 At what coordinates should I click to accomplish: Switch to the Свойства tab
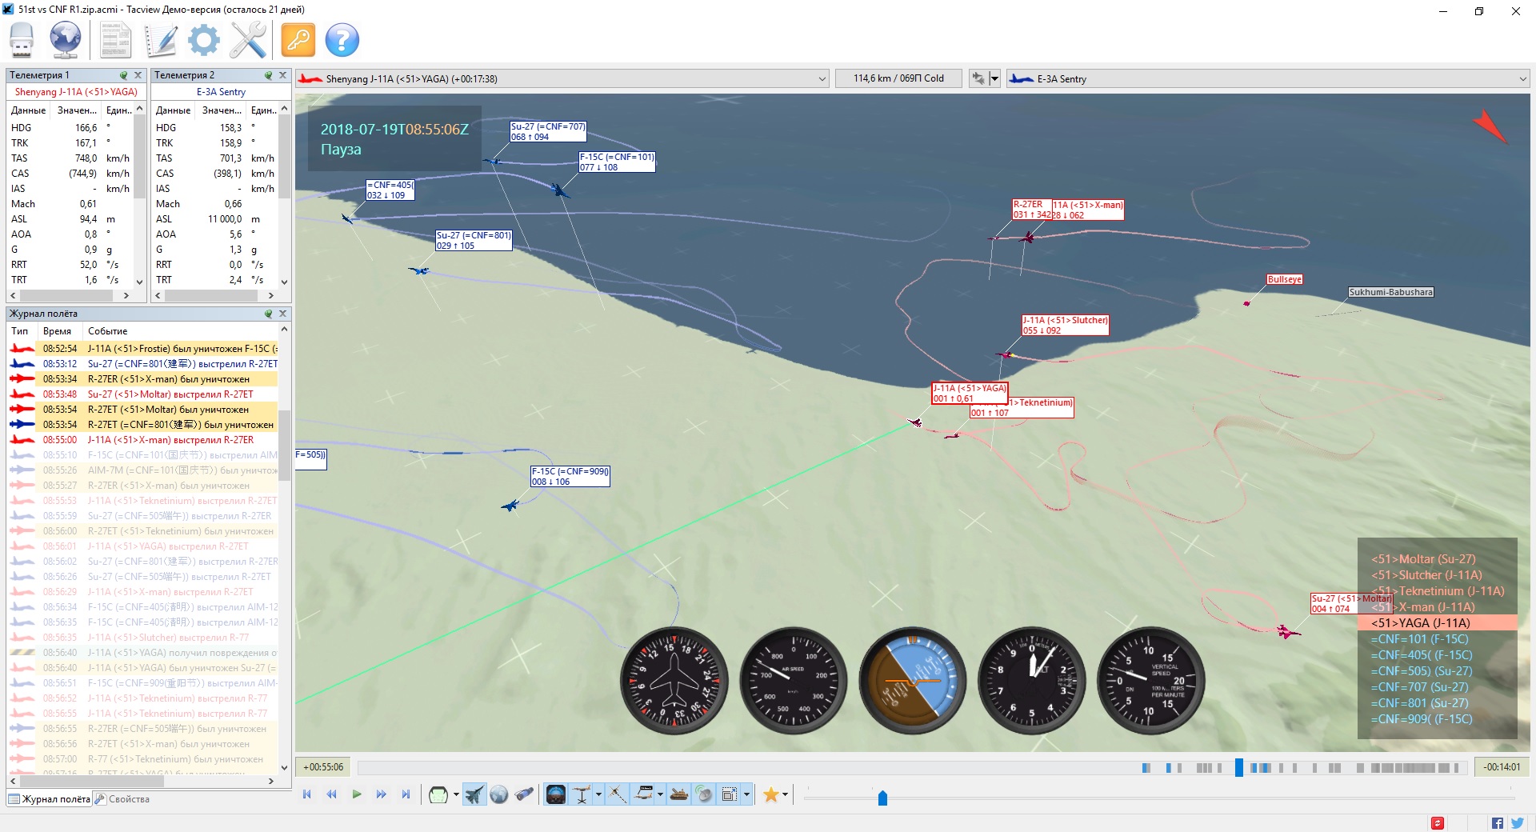pos(122,799)
